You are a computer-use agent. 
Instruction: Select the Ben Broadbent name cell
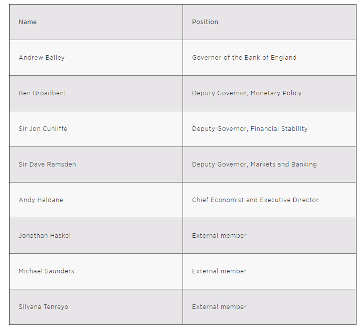43,93
